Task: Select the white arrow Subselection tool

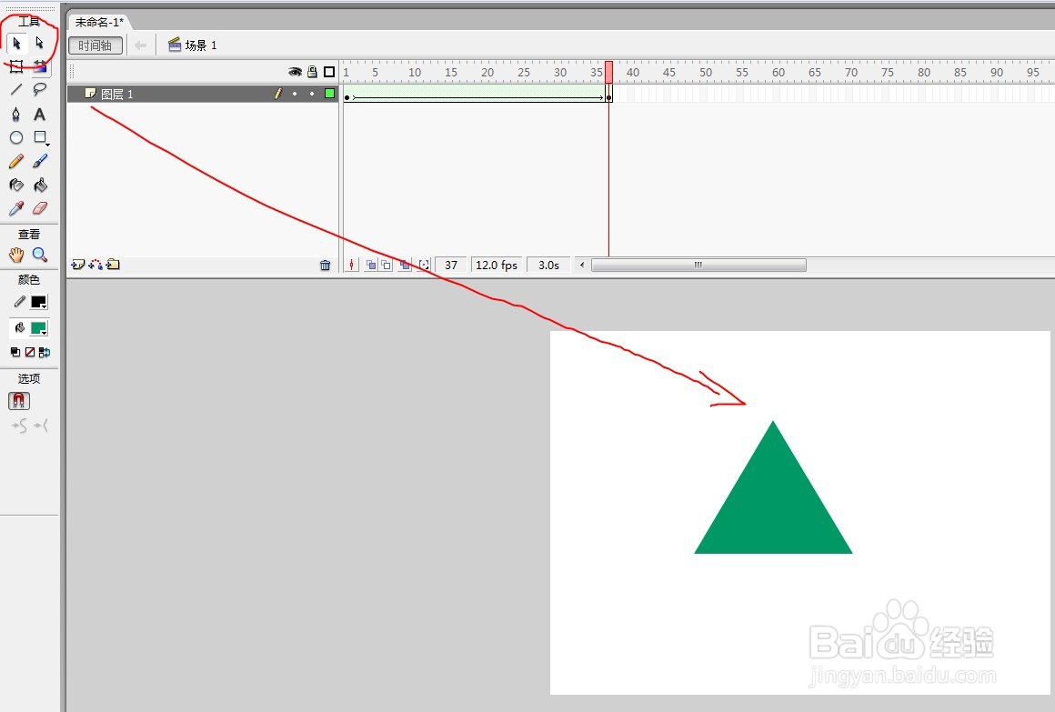Action: pos(40,44)
